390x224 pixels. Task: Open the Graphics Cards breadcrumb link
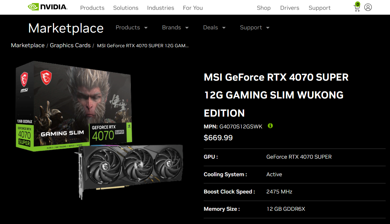[70, 45]
